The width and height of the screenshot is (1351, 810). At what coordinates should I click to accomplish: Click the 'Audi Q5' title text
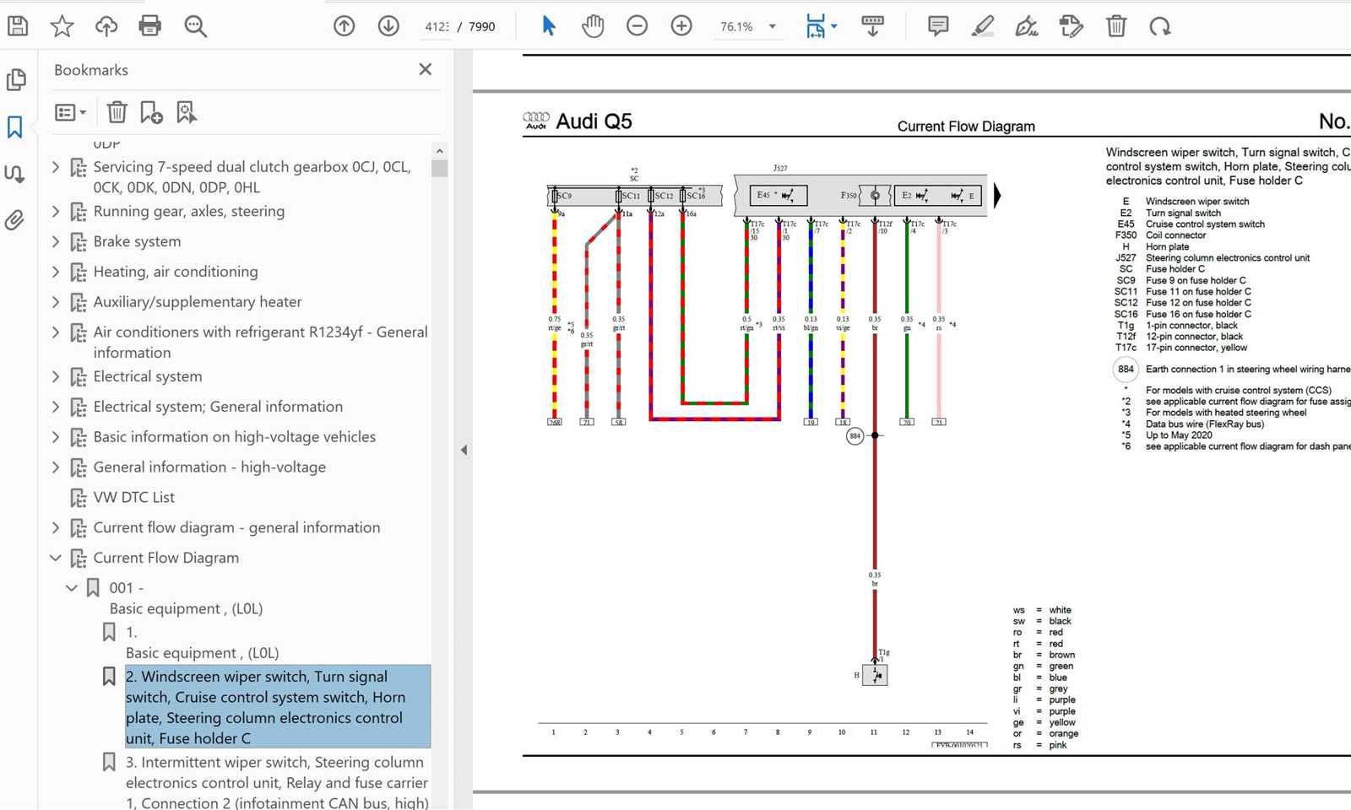(x=594, y=121)
